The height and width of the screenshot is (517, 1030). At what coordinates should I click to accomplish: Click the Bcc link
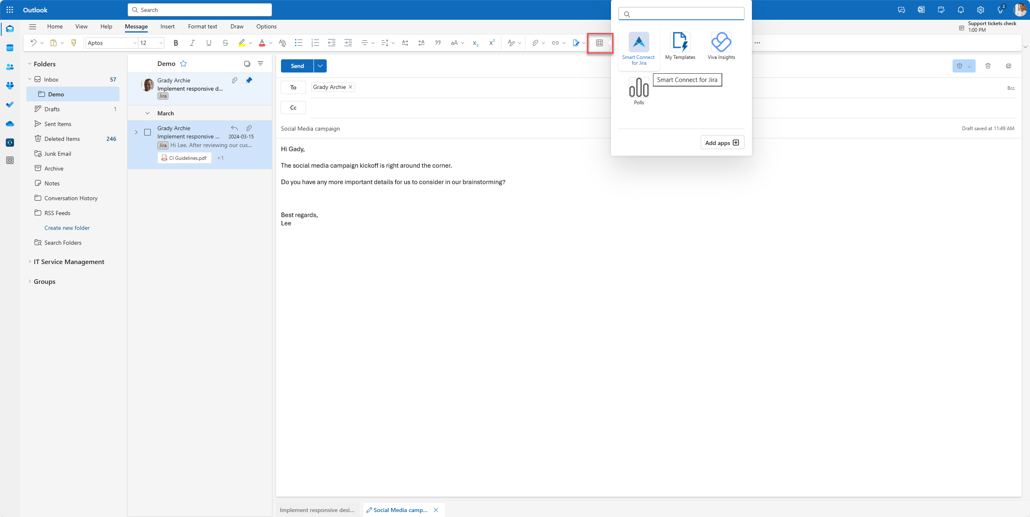(x=1011, y=88)
